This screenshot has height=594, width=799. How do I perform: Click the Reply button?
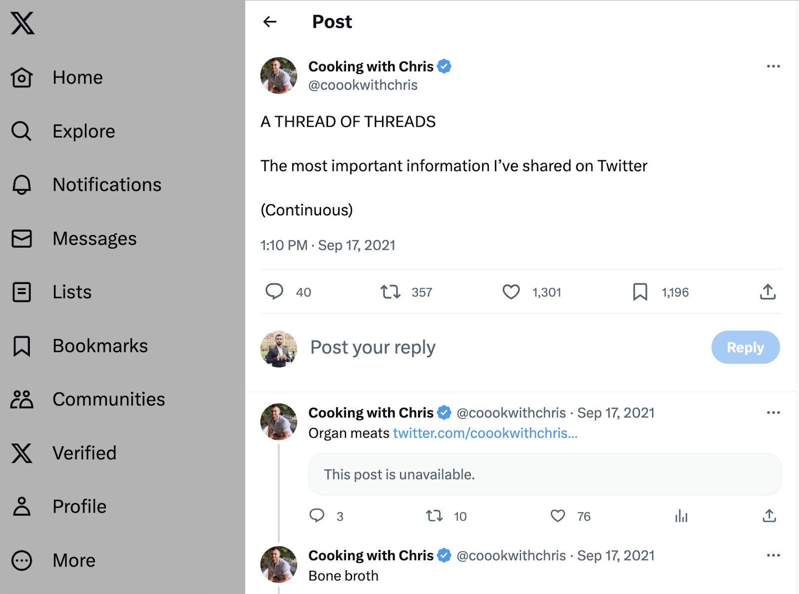point(746,347)
